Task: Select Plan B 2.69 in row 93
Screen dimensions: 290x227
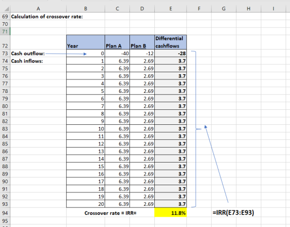Action: 142,204
